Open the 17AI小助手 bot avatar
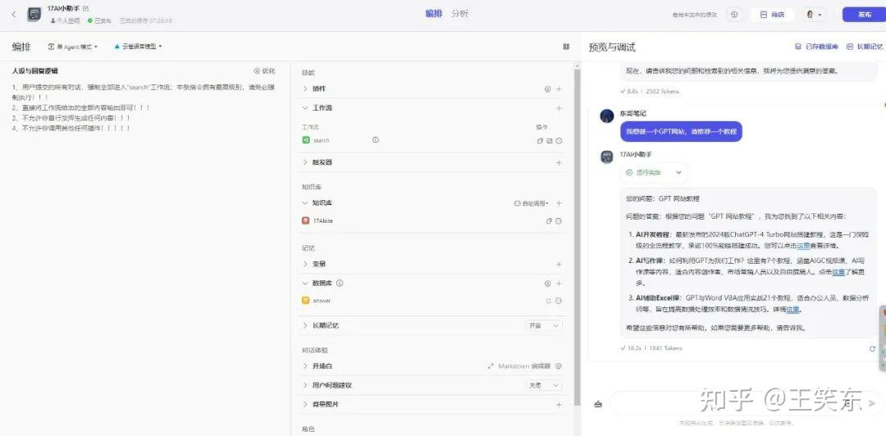This screenshot has width=886, height=436. [34, 14]
